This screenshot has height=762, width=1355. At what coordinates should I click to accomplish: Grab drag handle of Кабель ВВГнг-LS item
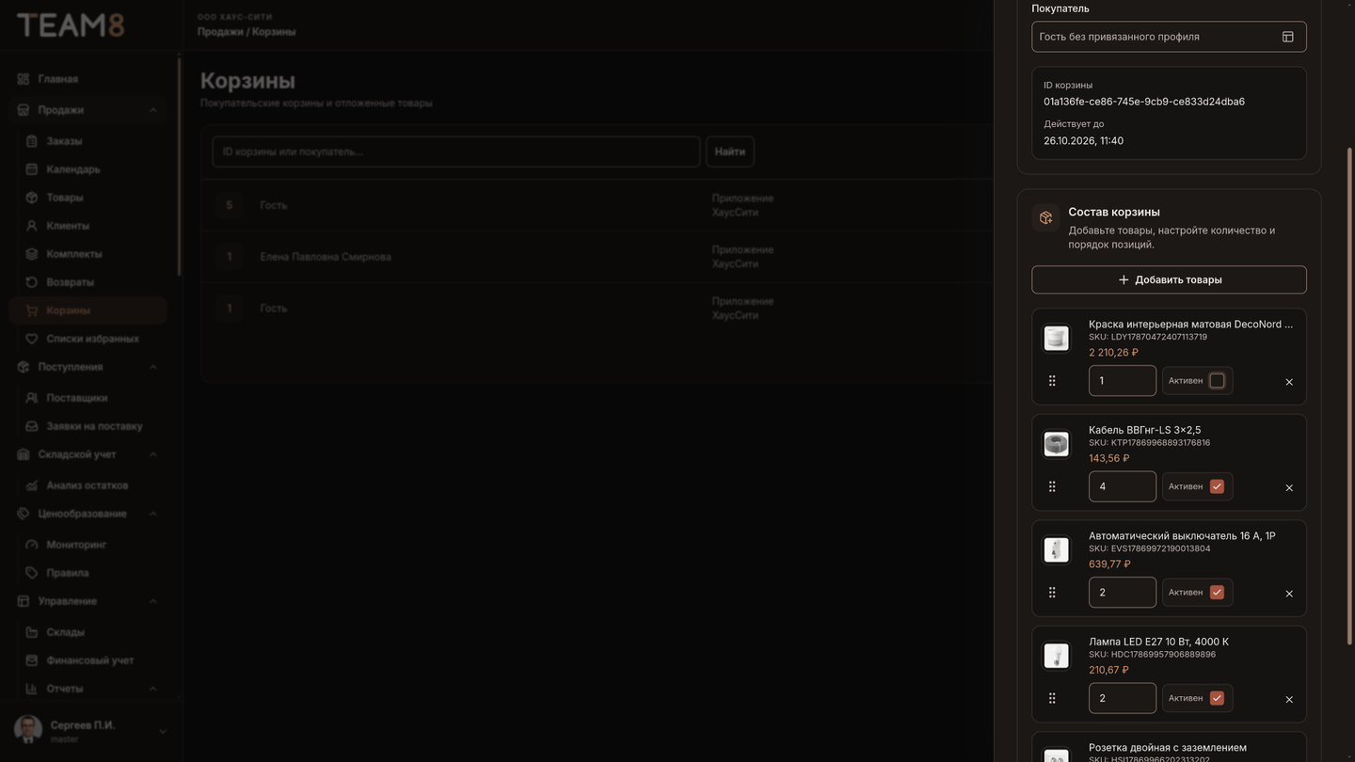coord(1052,486)
